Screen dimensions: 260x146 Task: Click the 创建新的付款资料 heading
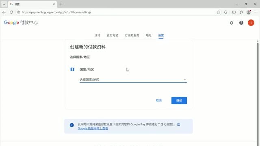[88, 47]
